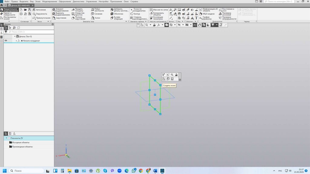
Task: Open dropdown next to filter funnel
Action: tap(217, 25)
